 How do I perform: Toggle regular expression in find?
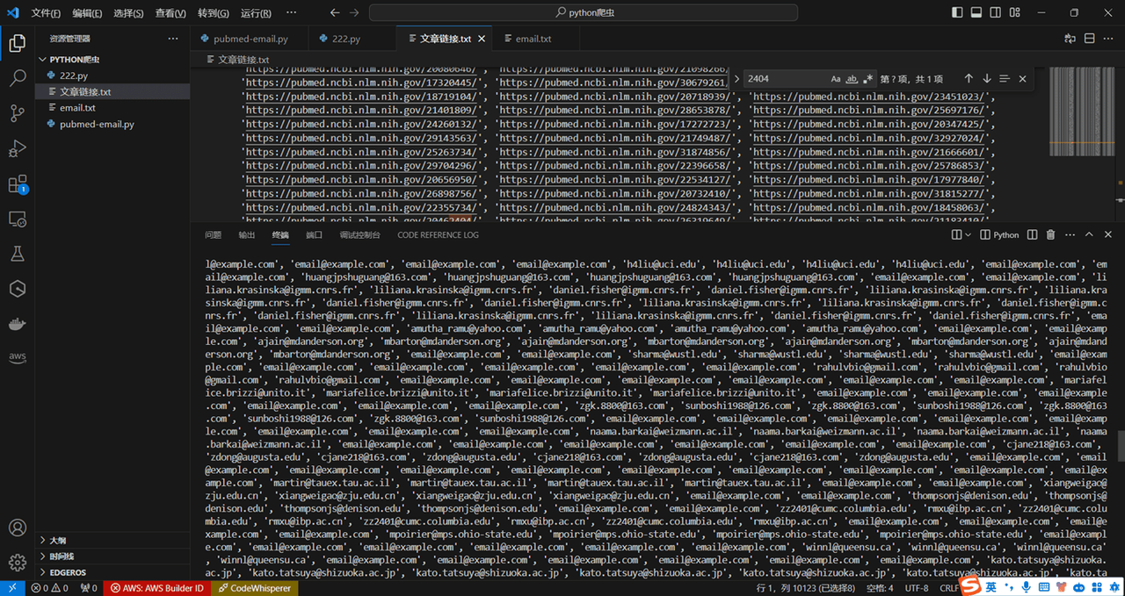(868, 79)
